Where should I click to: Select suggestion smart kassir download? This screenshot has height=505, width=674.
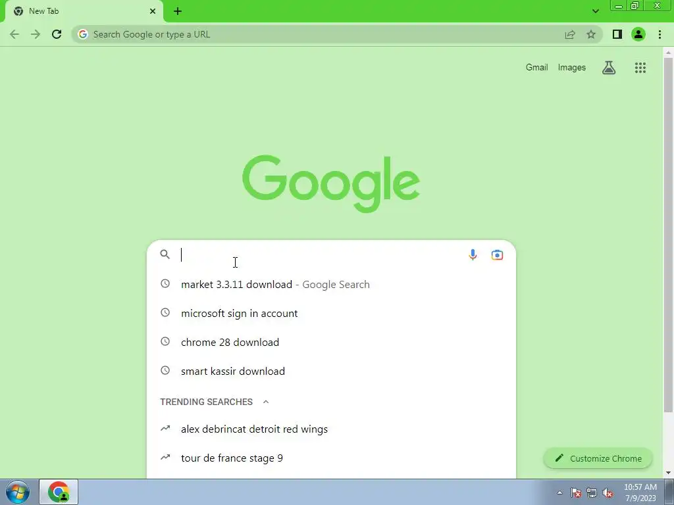[x=331, y=371]
